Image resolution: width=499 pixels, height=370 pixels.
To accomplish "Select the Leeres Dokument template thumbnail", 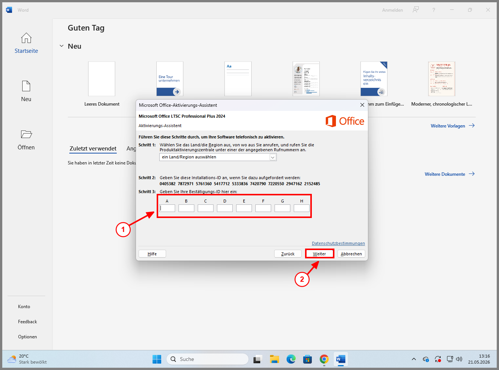I will 102,79.
